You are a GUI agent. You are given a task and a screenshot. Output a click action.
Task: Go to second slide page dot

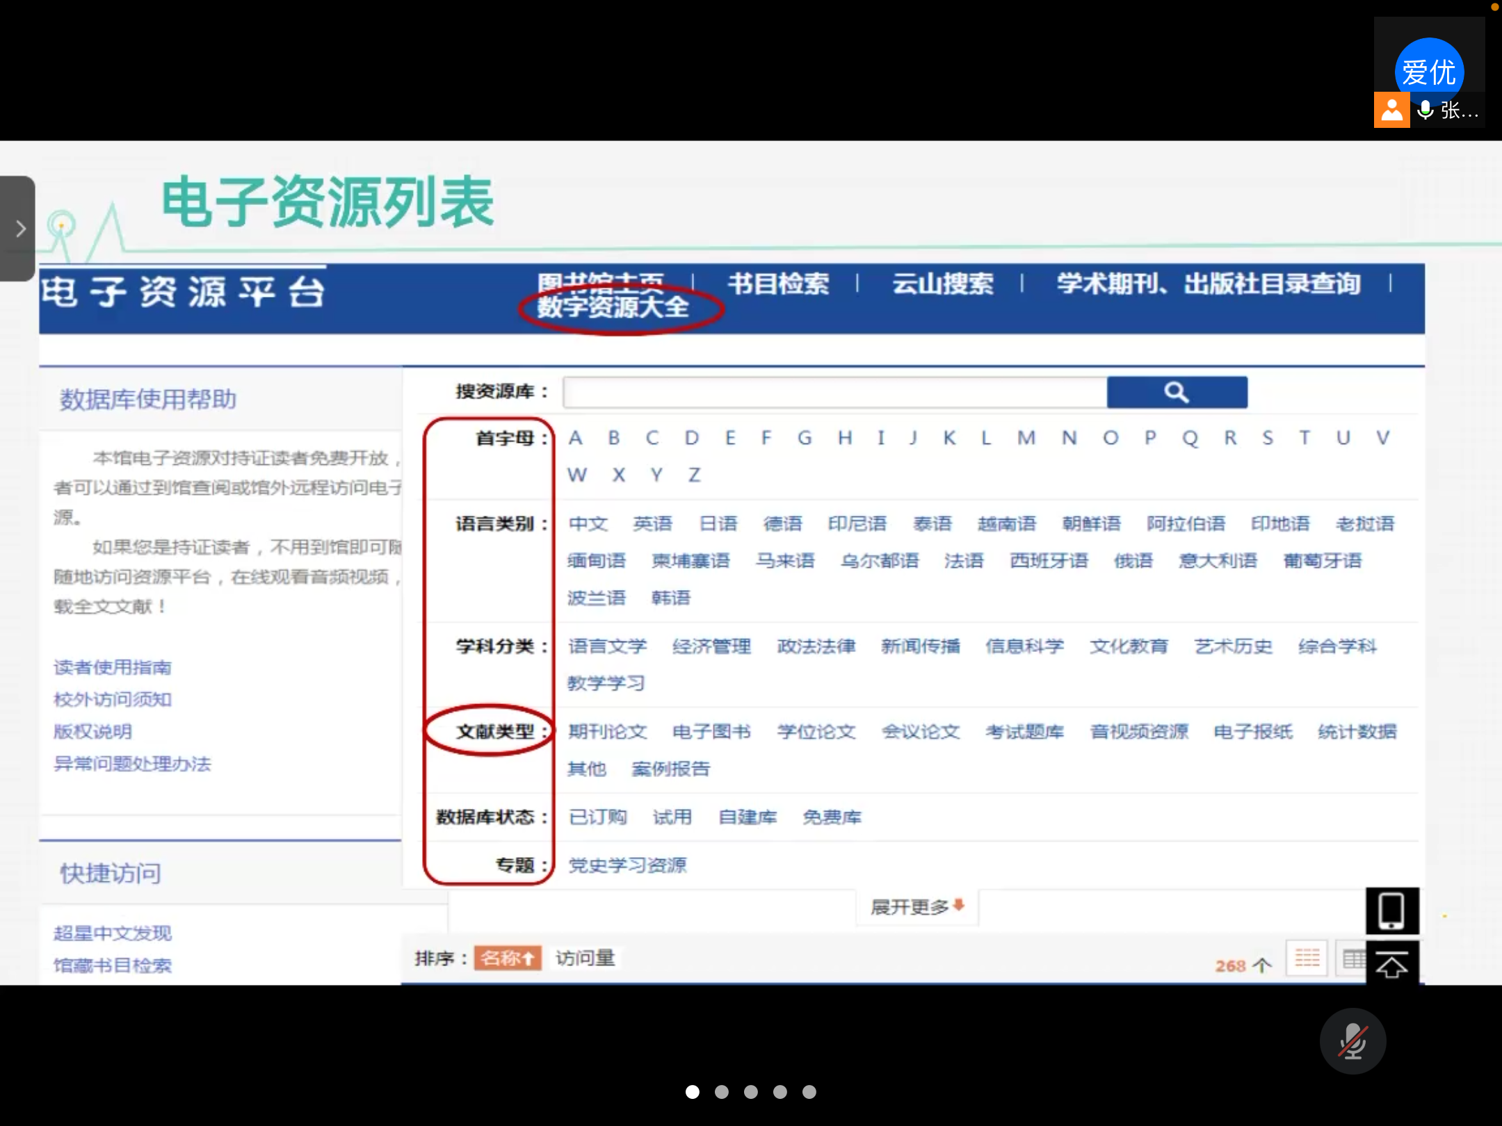[722, 1092]
